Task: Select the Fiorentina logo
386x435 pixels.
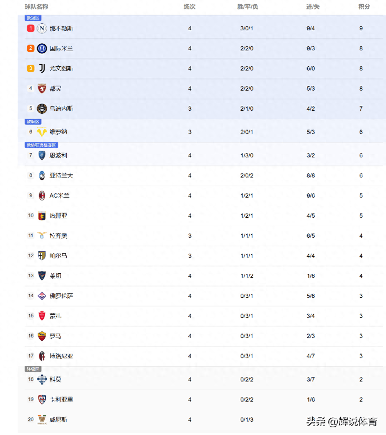Action: pyautogui.click(x=42, y=296)
